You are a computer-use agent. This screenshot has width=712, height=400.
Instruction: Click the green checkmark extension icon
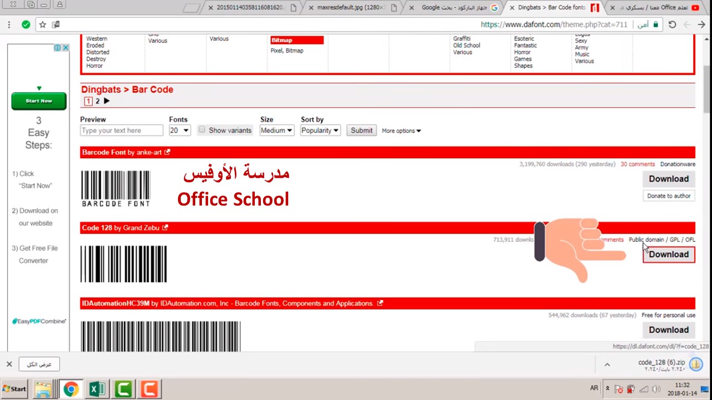pyautogui.click(x=26, y=24)
